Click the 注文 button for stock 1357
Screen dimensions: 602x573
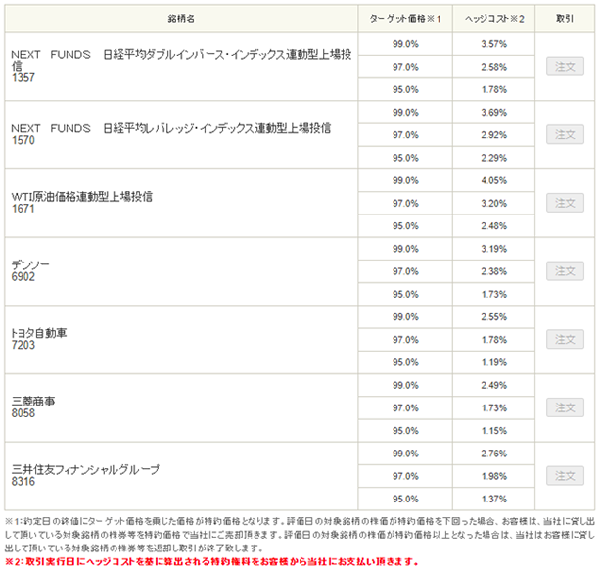(x=565, y=67)
